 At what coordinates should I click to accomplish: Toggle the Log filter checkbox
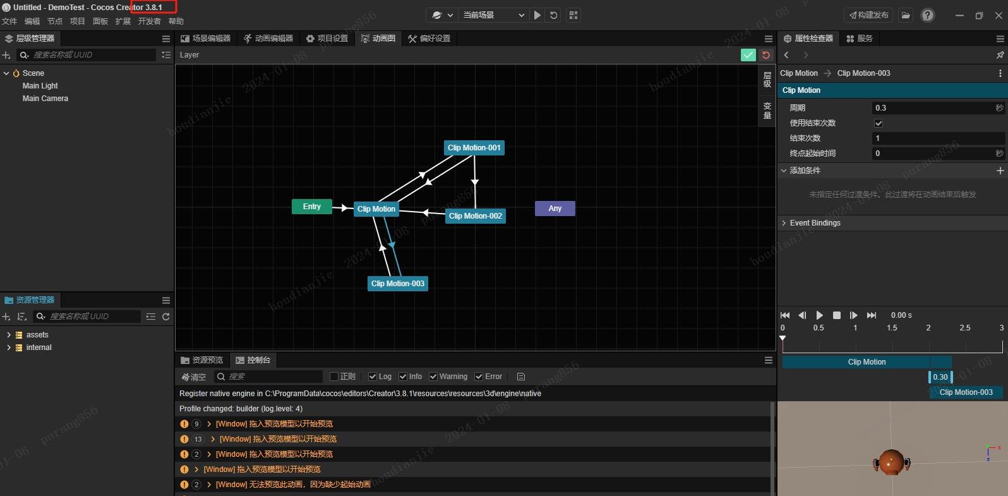[x=373, y=377]
